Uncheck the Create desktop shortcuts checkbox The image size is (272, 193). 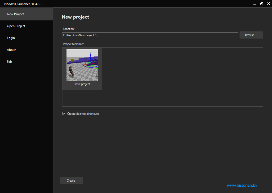point(64,114)
